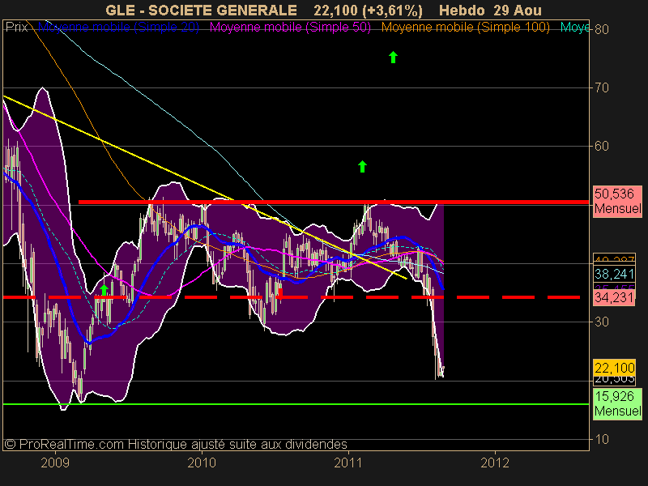The image size is (648, 486).
Task: Select Moyenne mobile (Simple 50) legend entry
Action: click(290, 28)
